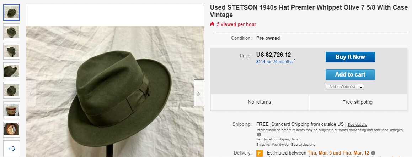Screen dimensions: 412x157
Task: Click the previous image arrow on photo
Action: 31,93
